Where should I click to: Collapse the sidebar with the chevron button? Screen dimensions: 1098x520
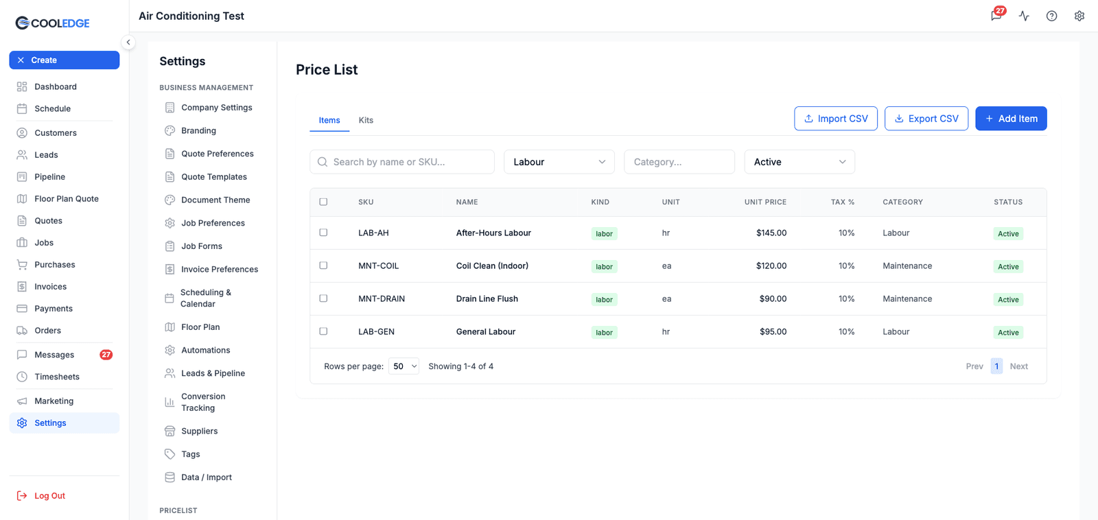(128, 43)
